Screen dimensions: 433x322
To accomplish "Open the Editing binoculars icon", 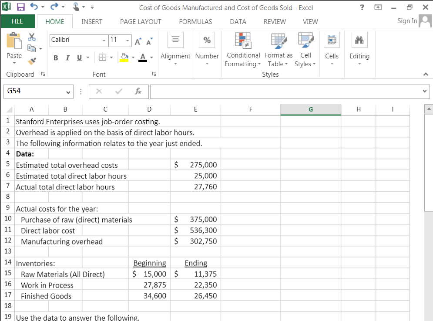I will pos(359,40).
